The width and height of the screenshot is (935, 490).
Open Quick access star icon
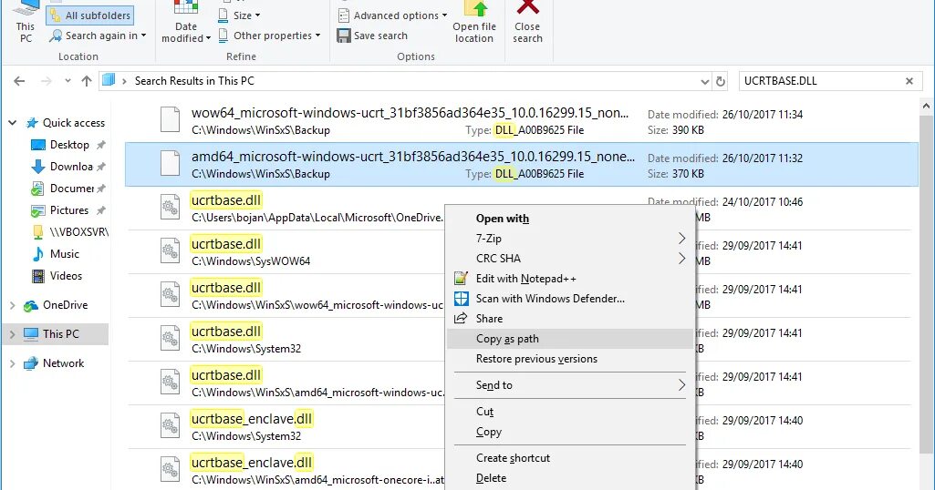tap(32, 123)
